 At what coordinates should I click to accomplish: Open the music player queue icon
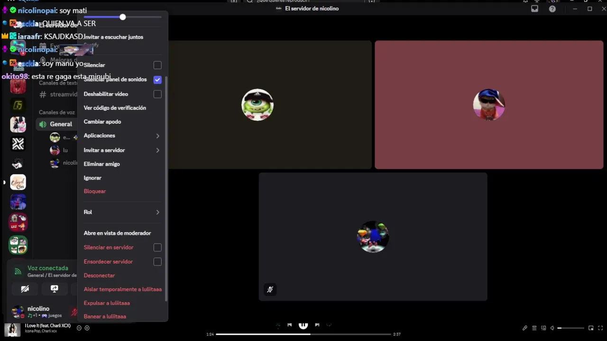pyautogui.click(x=534, y=328)
